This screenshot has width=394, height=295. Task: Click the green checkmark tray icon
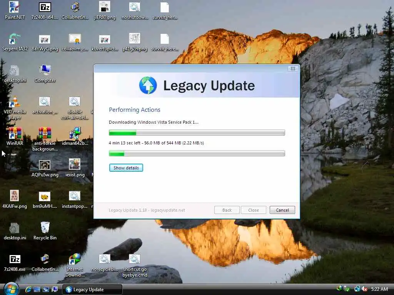pos(347,289)
